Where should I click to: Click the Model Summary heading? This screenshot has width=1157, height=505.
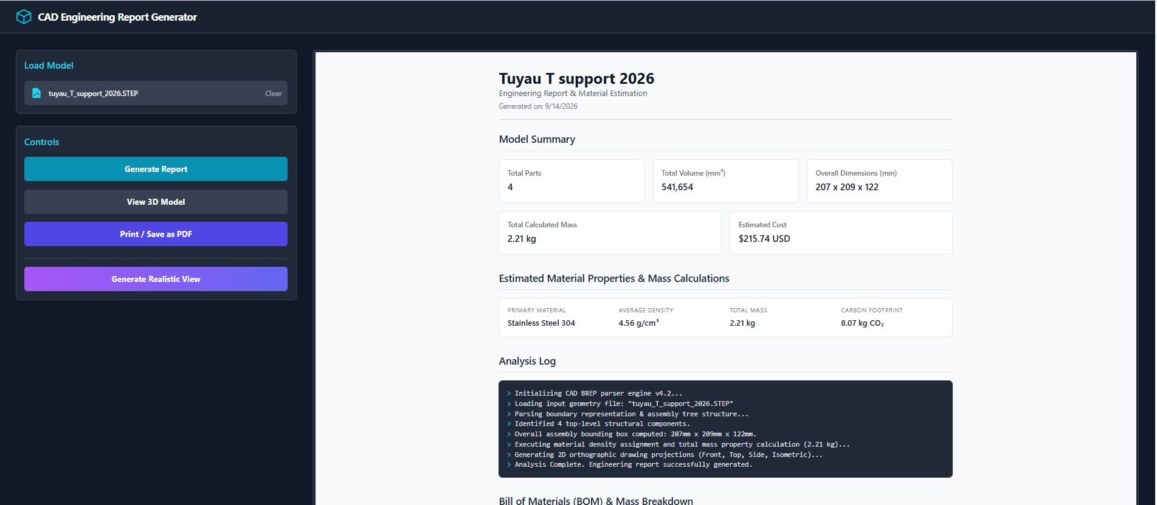coord(537,139)
